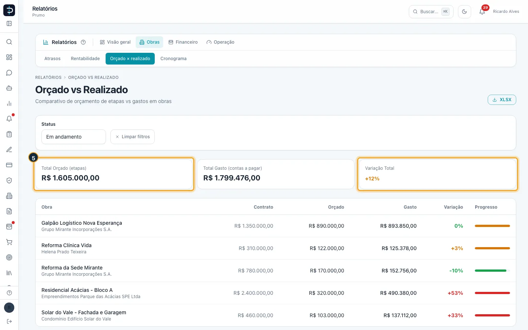Click the Relatórios breadcrumb link
The height and width of the screenshot is (330, 528).
[x=48, y=77]
